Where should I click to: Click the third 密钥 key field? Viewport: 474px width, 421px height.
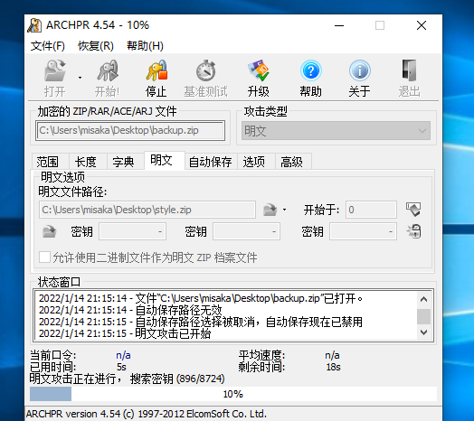click(x=363, y=231)
